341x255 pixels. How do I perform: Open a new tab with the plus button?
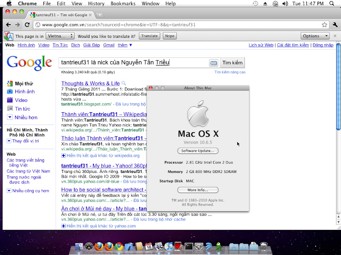[x=99, y=15]
